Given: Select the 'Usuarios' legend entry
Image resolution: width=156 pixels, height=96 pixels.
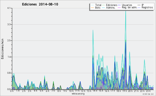Looking at the screenshot, I should point(125,5).
